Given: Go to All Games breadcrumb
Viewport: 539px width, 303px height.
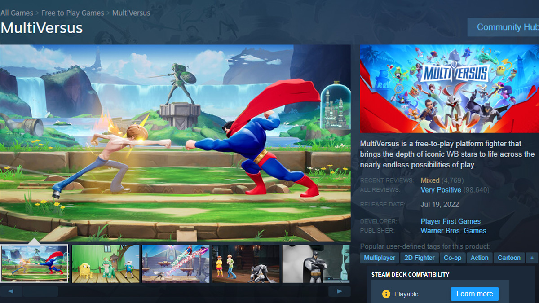Looking at the screenshot, I should tap(17, 13).
